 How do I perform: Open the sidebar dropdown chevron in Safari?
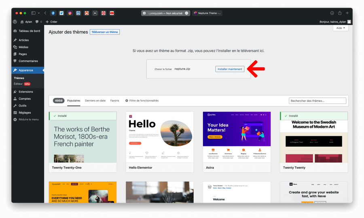pyautogui.click(x=39, y=13)
